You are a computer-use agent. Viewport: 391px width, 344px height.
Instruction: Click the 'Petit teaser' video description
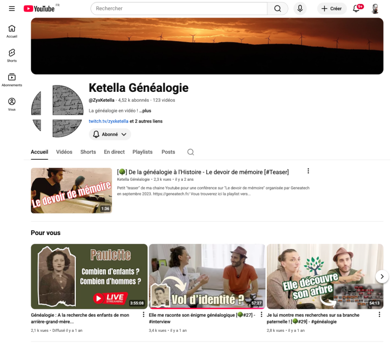[213, 191]
